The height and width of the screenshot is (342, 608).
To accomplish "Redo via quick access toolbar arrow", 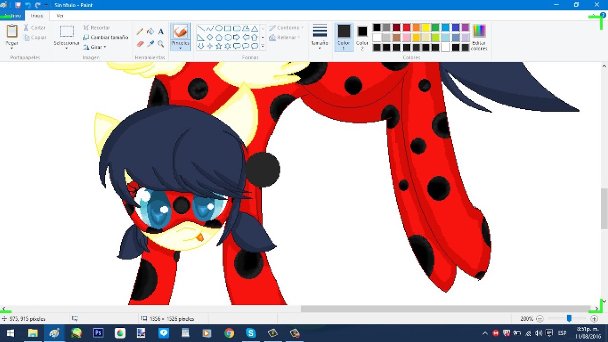I will [x=38, y=5].
